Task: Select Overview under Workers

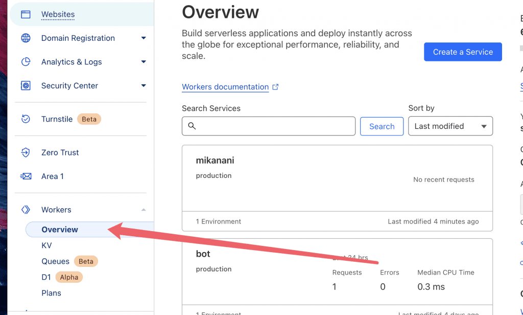Action: [x=89, y=230]
